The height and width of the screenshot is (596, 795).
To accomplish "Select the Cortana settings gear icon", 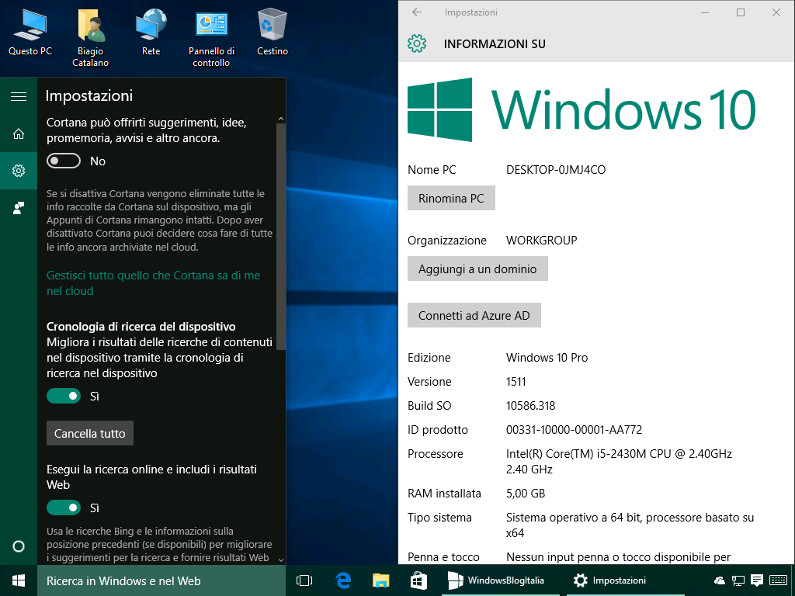I will click(19, 171).
